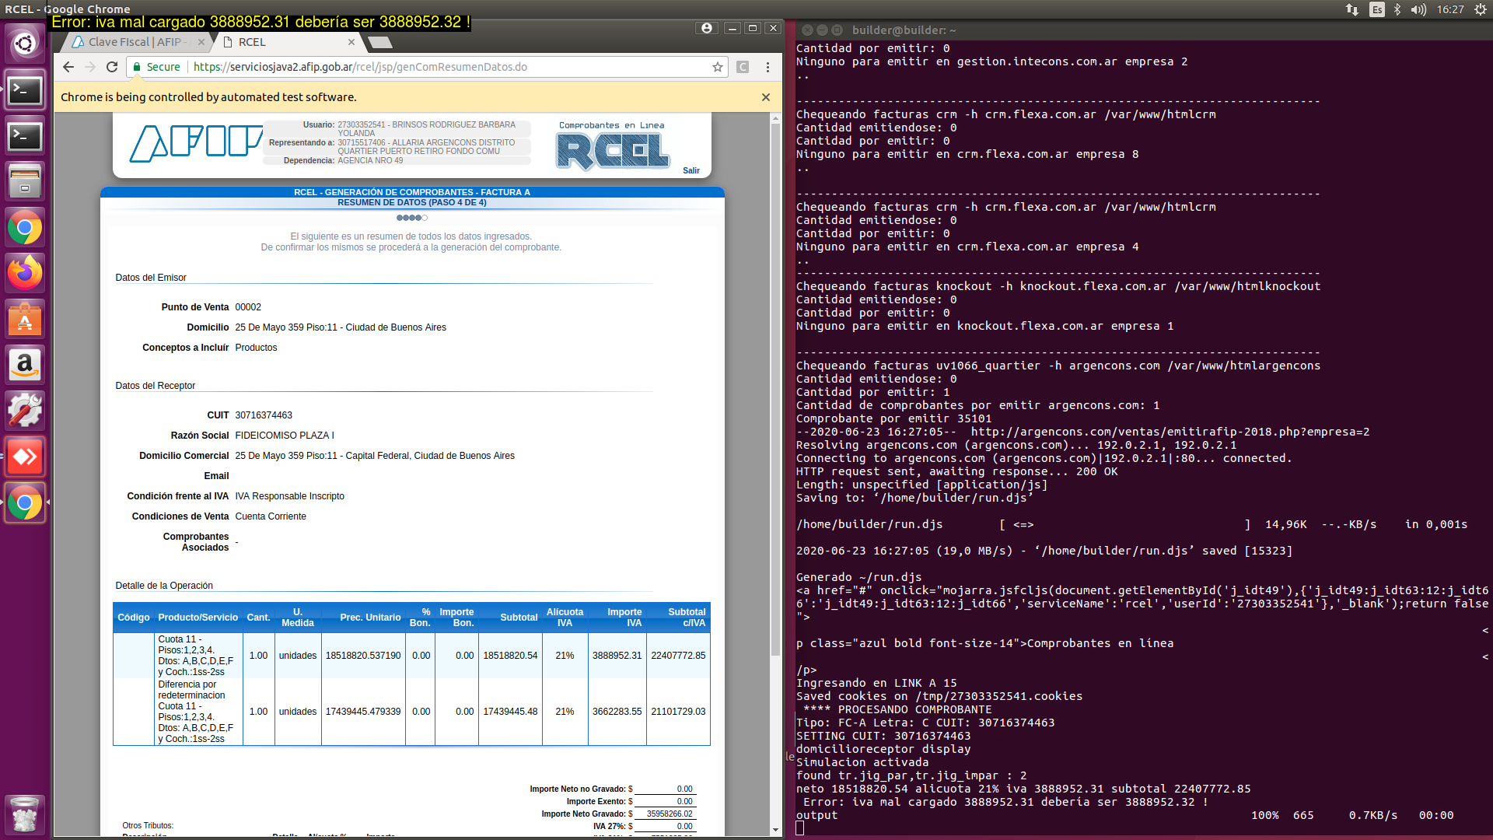This screenshot has height=840, width=1493.
Task: Open the second Terminal icon in the dock
Action: 25,137
